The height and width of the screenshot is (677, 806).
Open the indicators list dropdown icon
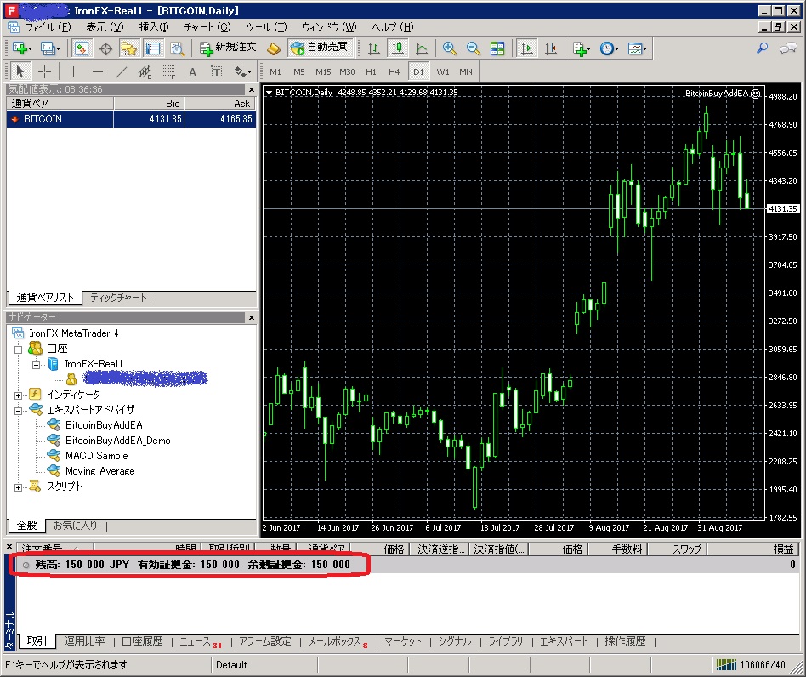[x=582, y=48]
